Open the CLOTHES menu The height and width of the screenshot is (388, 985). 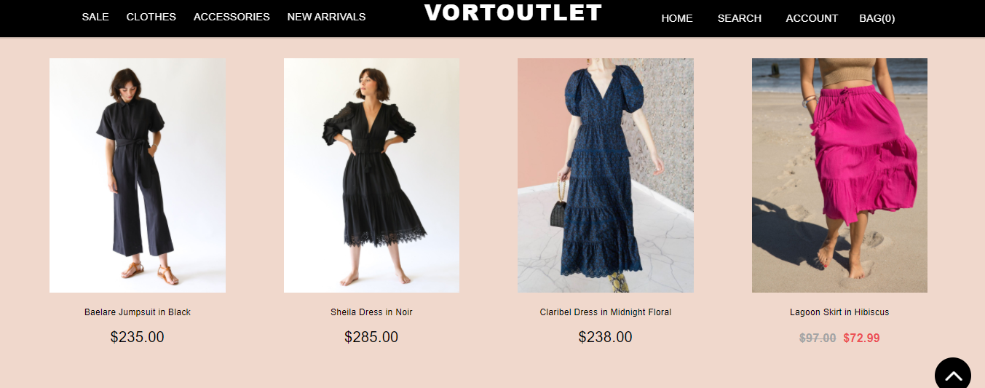point(151,17)
